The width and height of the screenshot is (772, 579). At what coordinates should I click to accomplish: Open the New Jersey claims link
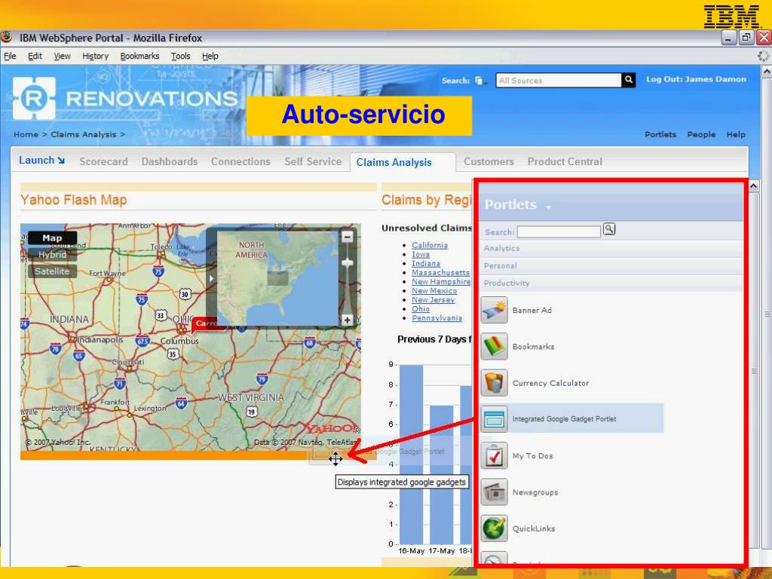tap(433, 300)
